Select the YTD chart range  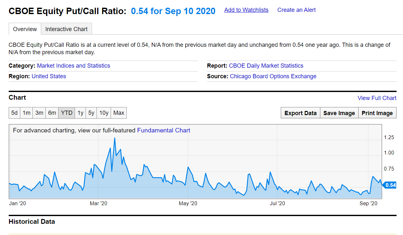67,113
